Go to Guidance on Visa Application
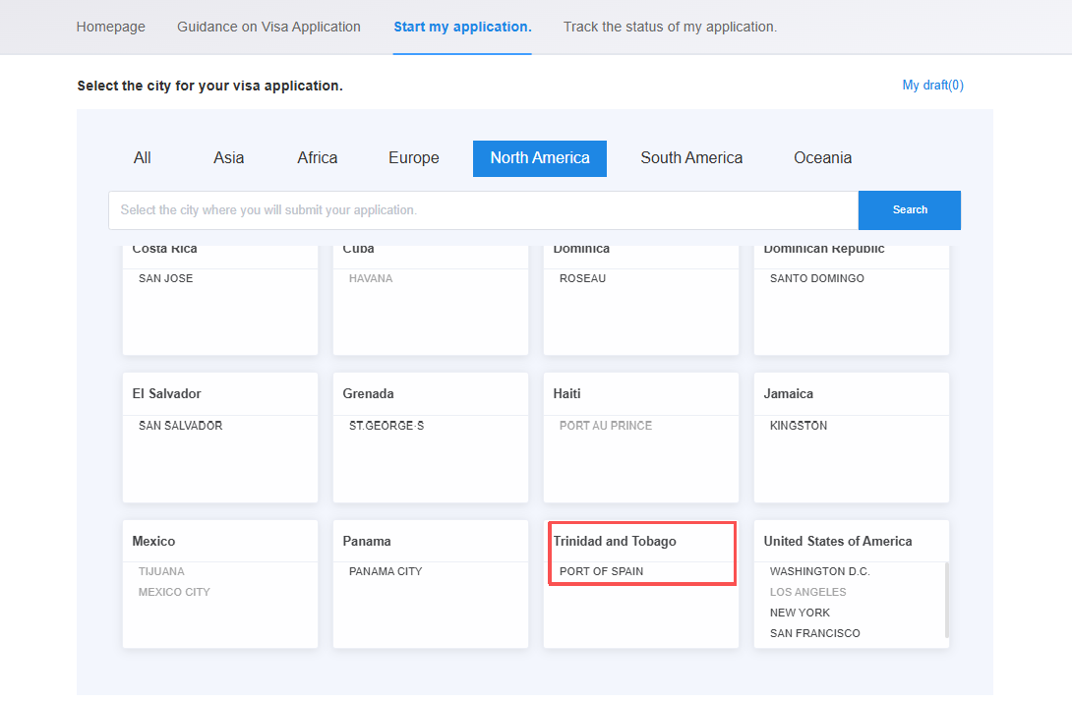The image size is (1072, 702). pyautogui.click(x=268, y=27)
